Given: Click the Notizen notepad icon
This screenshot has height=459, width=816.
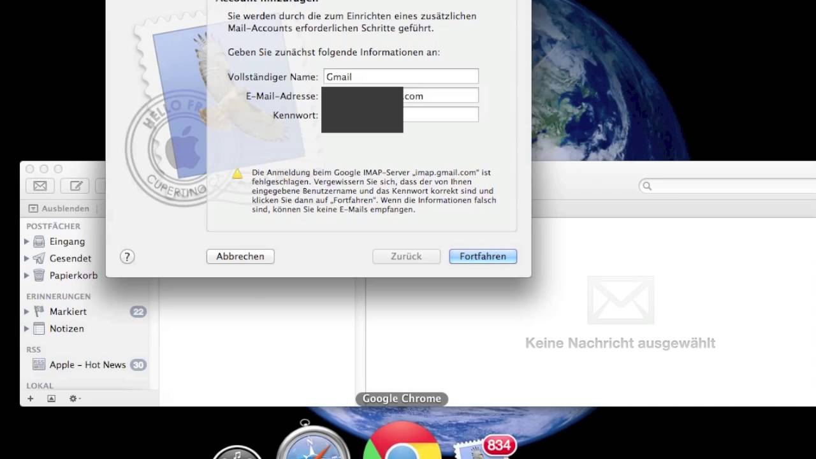Looking at the screenshot, I should (x=40, y=329).
